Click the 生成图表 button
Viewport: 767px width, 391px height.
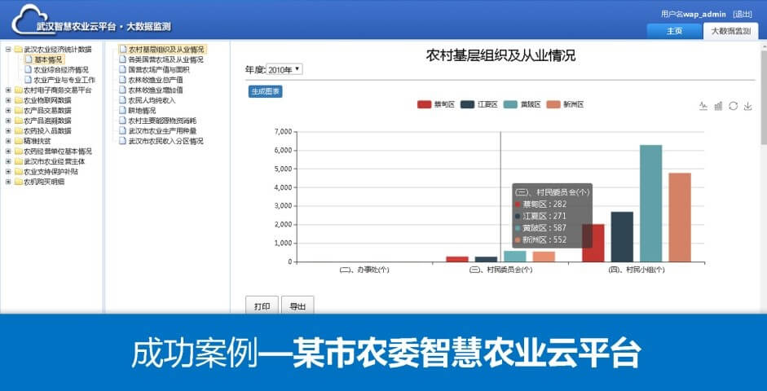click(265, 91)
